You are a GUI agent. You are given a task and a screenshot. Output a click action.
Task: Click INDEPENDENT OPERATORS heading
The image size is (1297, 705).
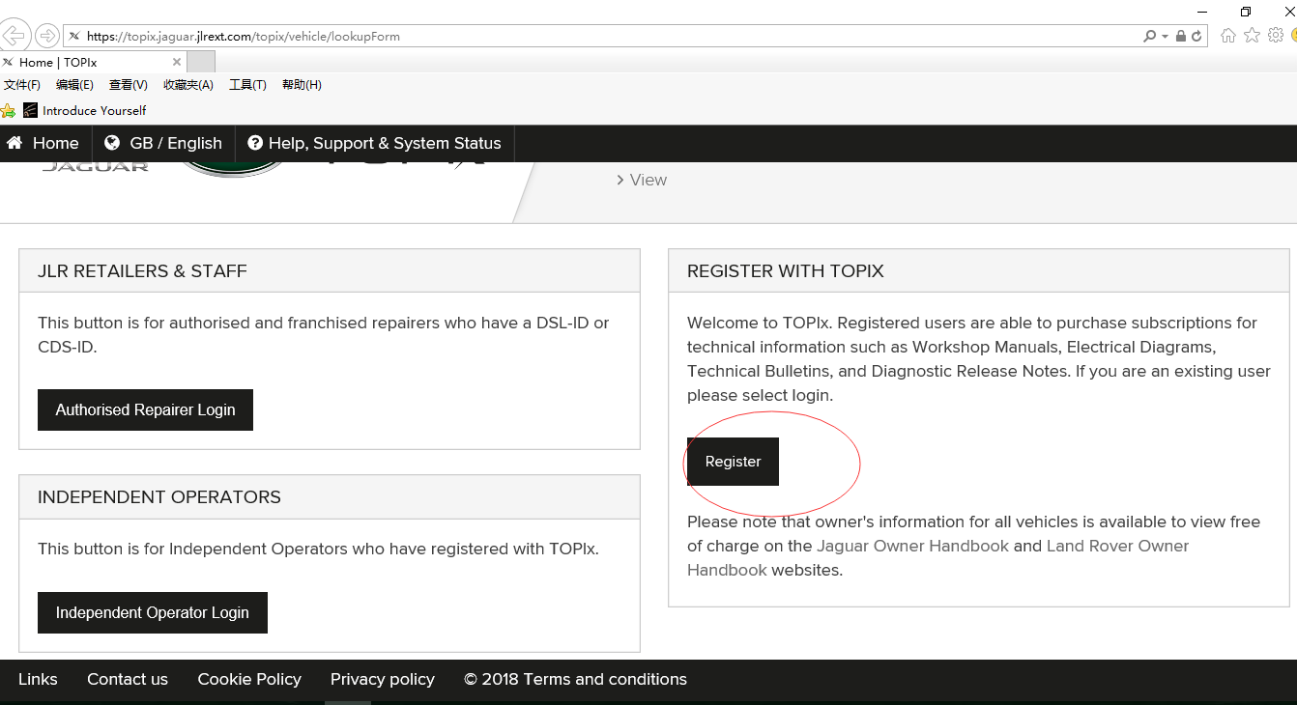coord(159,497)
